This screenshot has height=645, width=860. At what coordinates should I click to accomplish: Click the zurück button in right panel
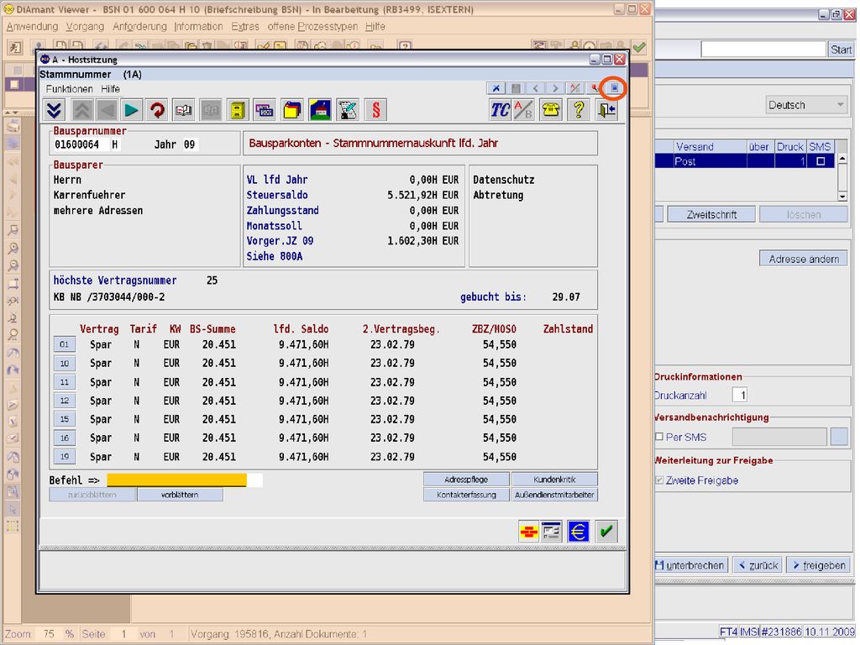click(758, 565)
